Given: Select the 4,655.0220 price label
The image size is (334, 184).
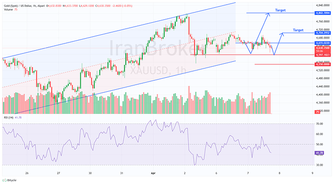Looking at the screenshot, I should pyautogui.click(x=323, y=43).
